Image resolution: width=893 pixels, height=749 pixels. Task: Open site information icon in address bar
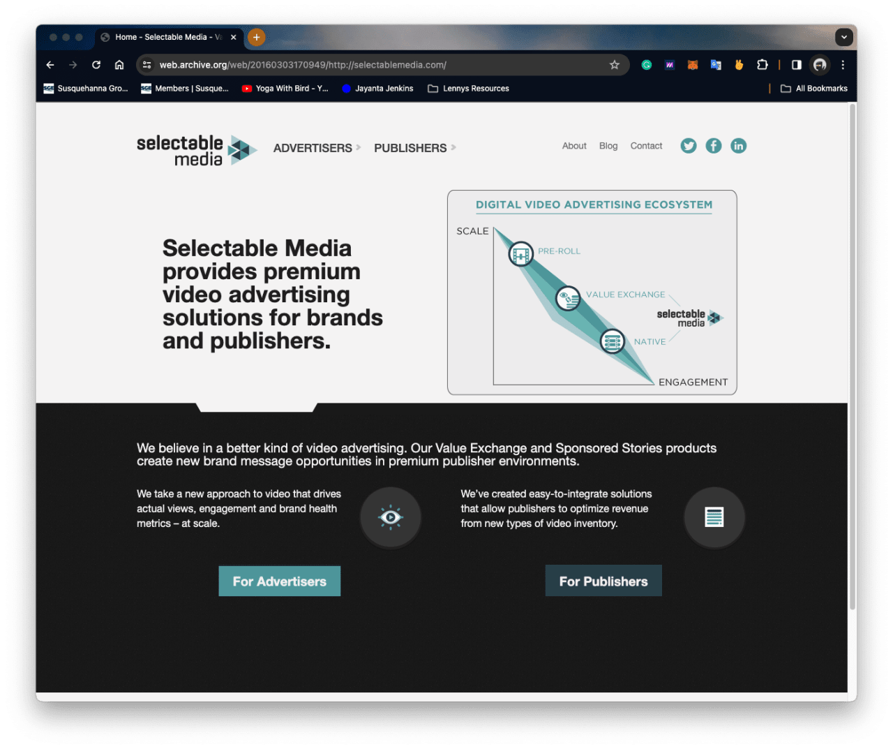pos(147,65)
